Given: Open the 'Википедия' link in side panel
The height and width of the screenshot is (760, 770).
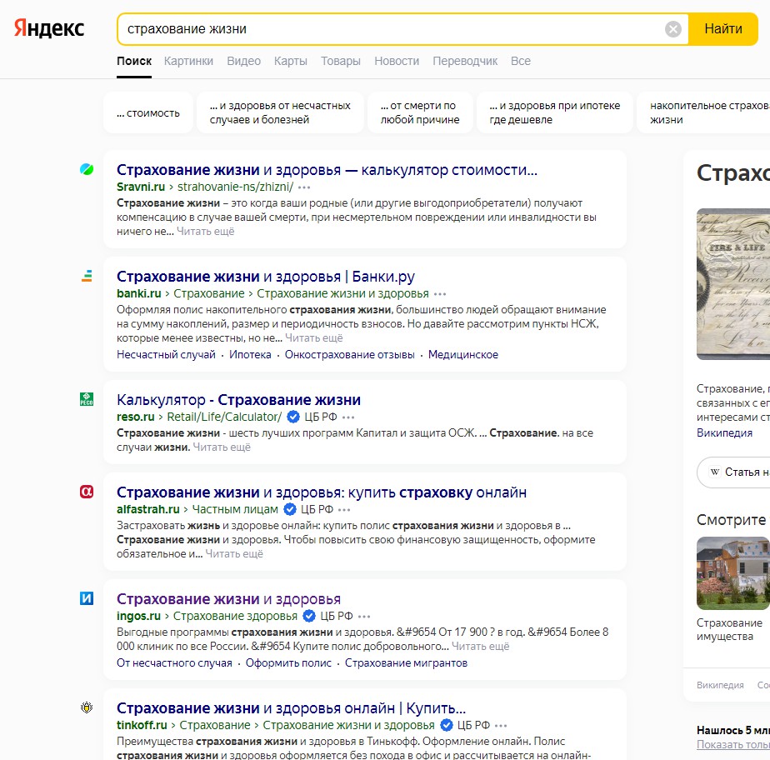Looking at the screenshot, I should pos(724,432).
